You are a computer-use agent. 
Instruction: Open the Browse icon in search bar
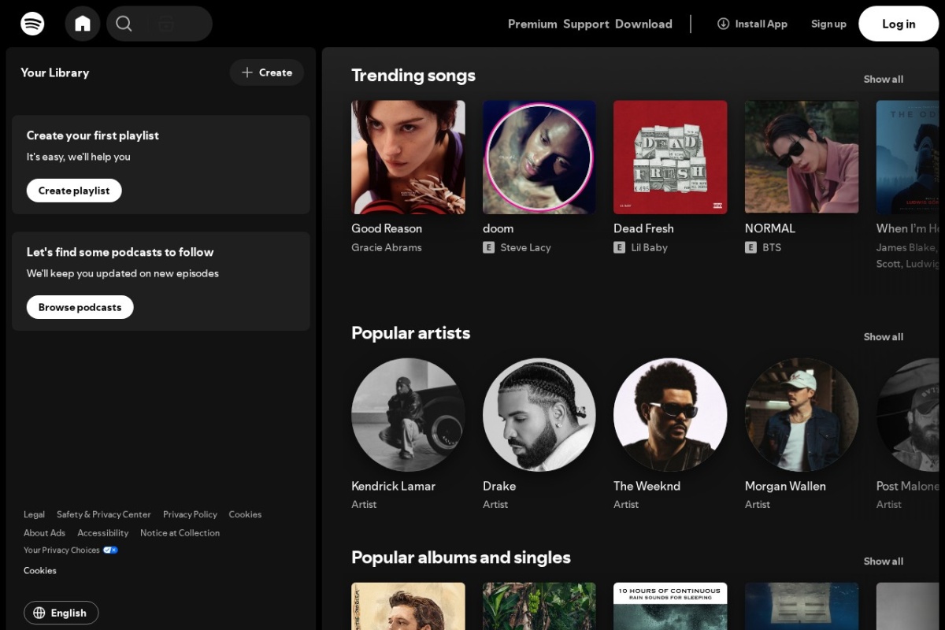(x=165, y=24)
